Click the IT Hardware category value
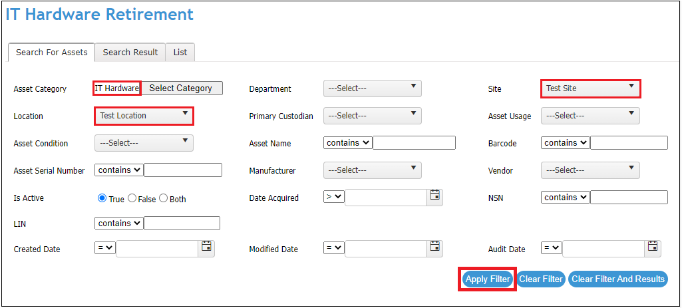Image resolution: width=682 pixels, height=308 pixels. click(x=117, y=88)
